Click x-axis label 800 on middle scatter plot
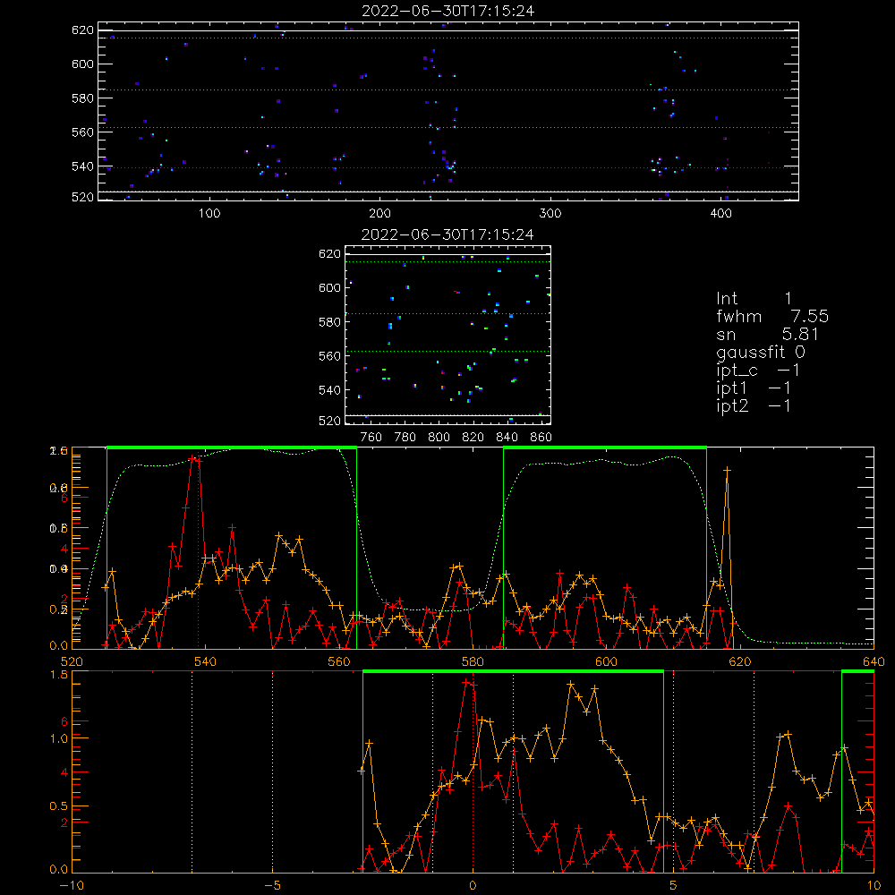Viewport: 895px width, 895px height. [439, 438]
